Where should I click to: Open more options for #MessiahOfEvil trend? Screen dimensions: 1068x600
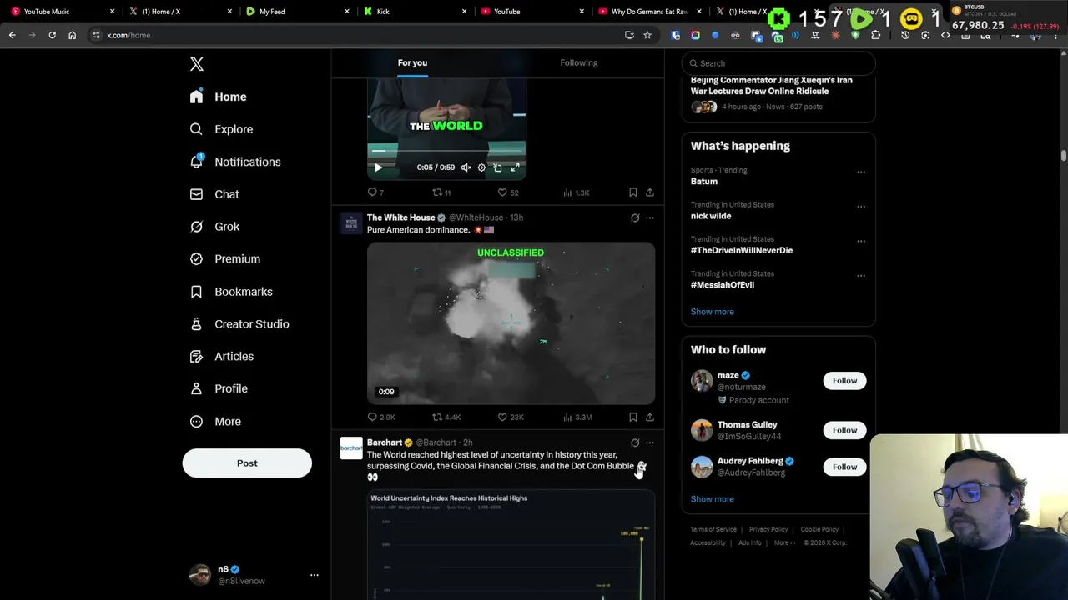861,276
